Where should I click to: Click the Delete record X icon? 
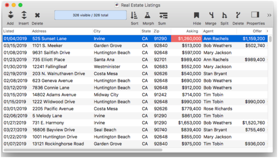(x=37, y=15)
